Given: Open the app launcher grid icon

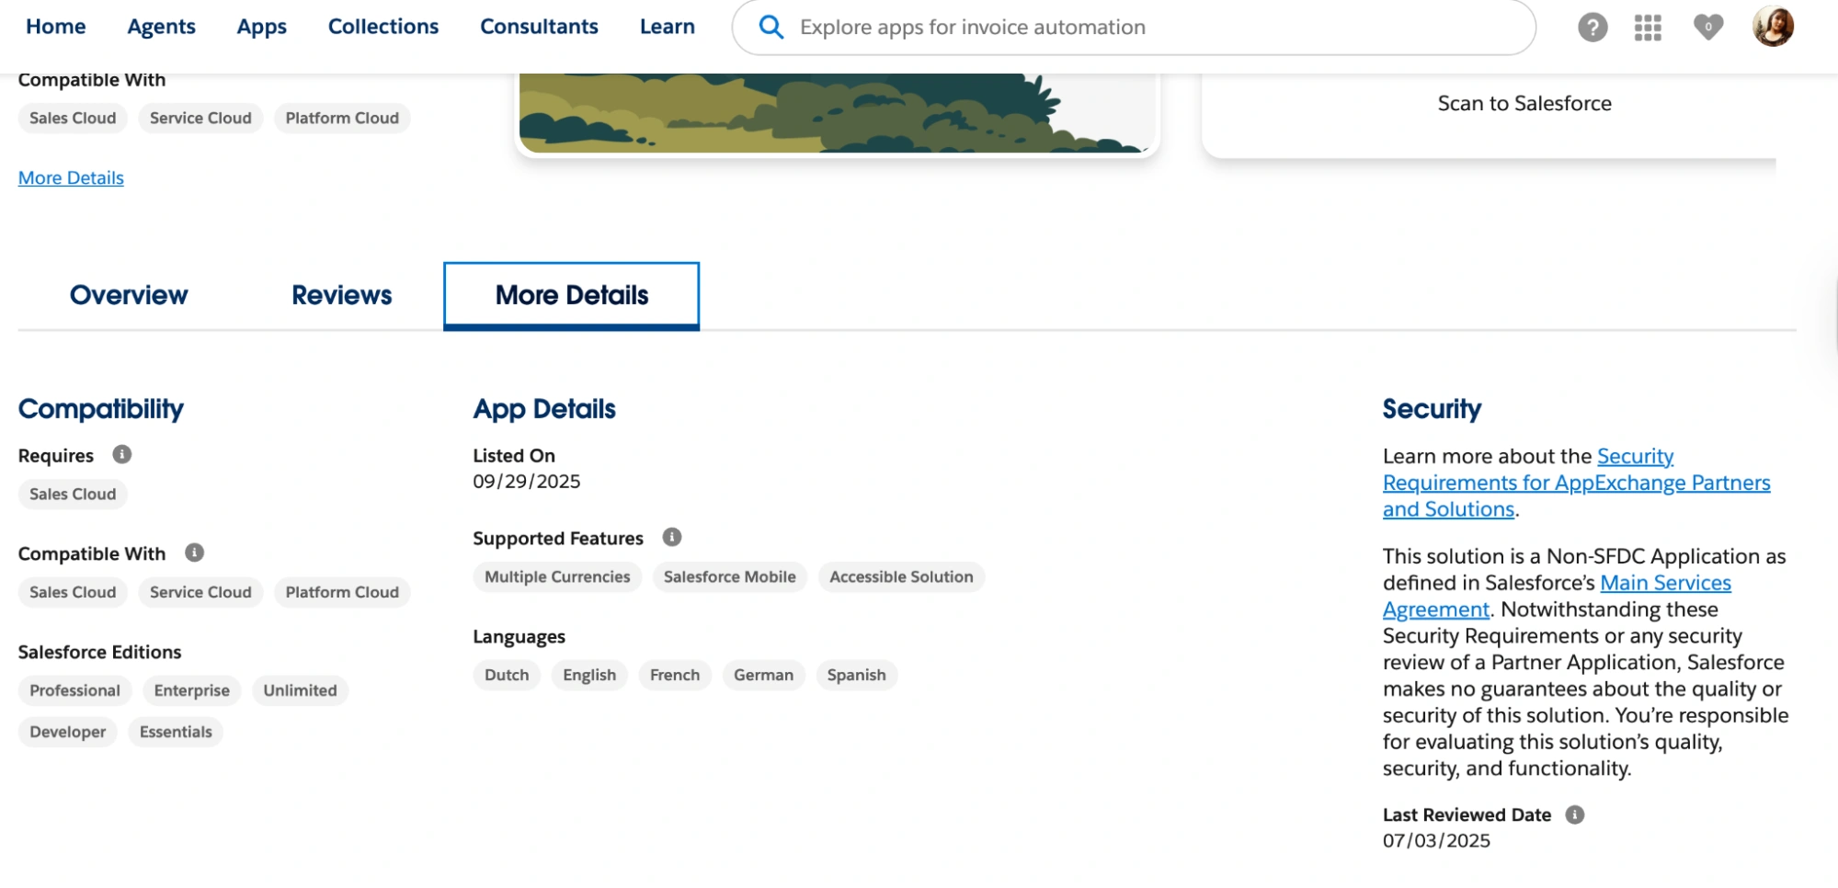Looking at the screenshot, I should coord(1648,28).
